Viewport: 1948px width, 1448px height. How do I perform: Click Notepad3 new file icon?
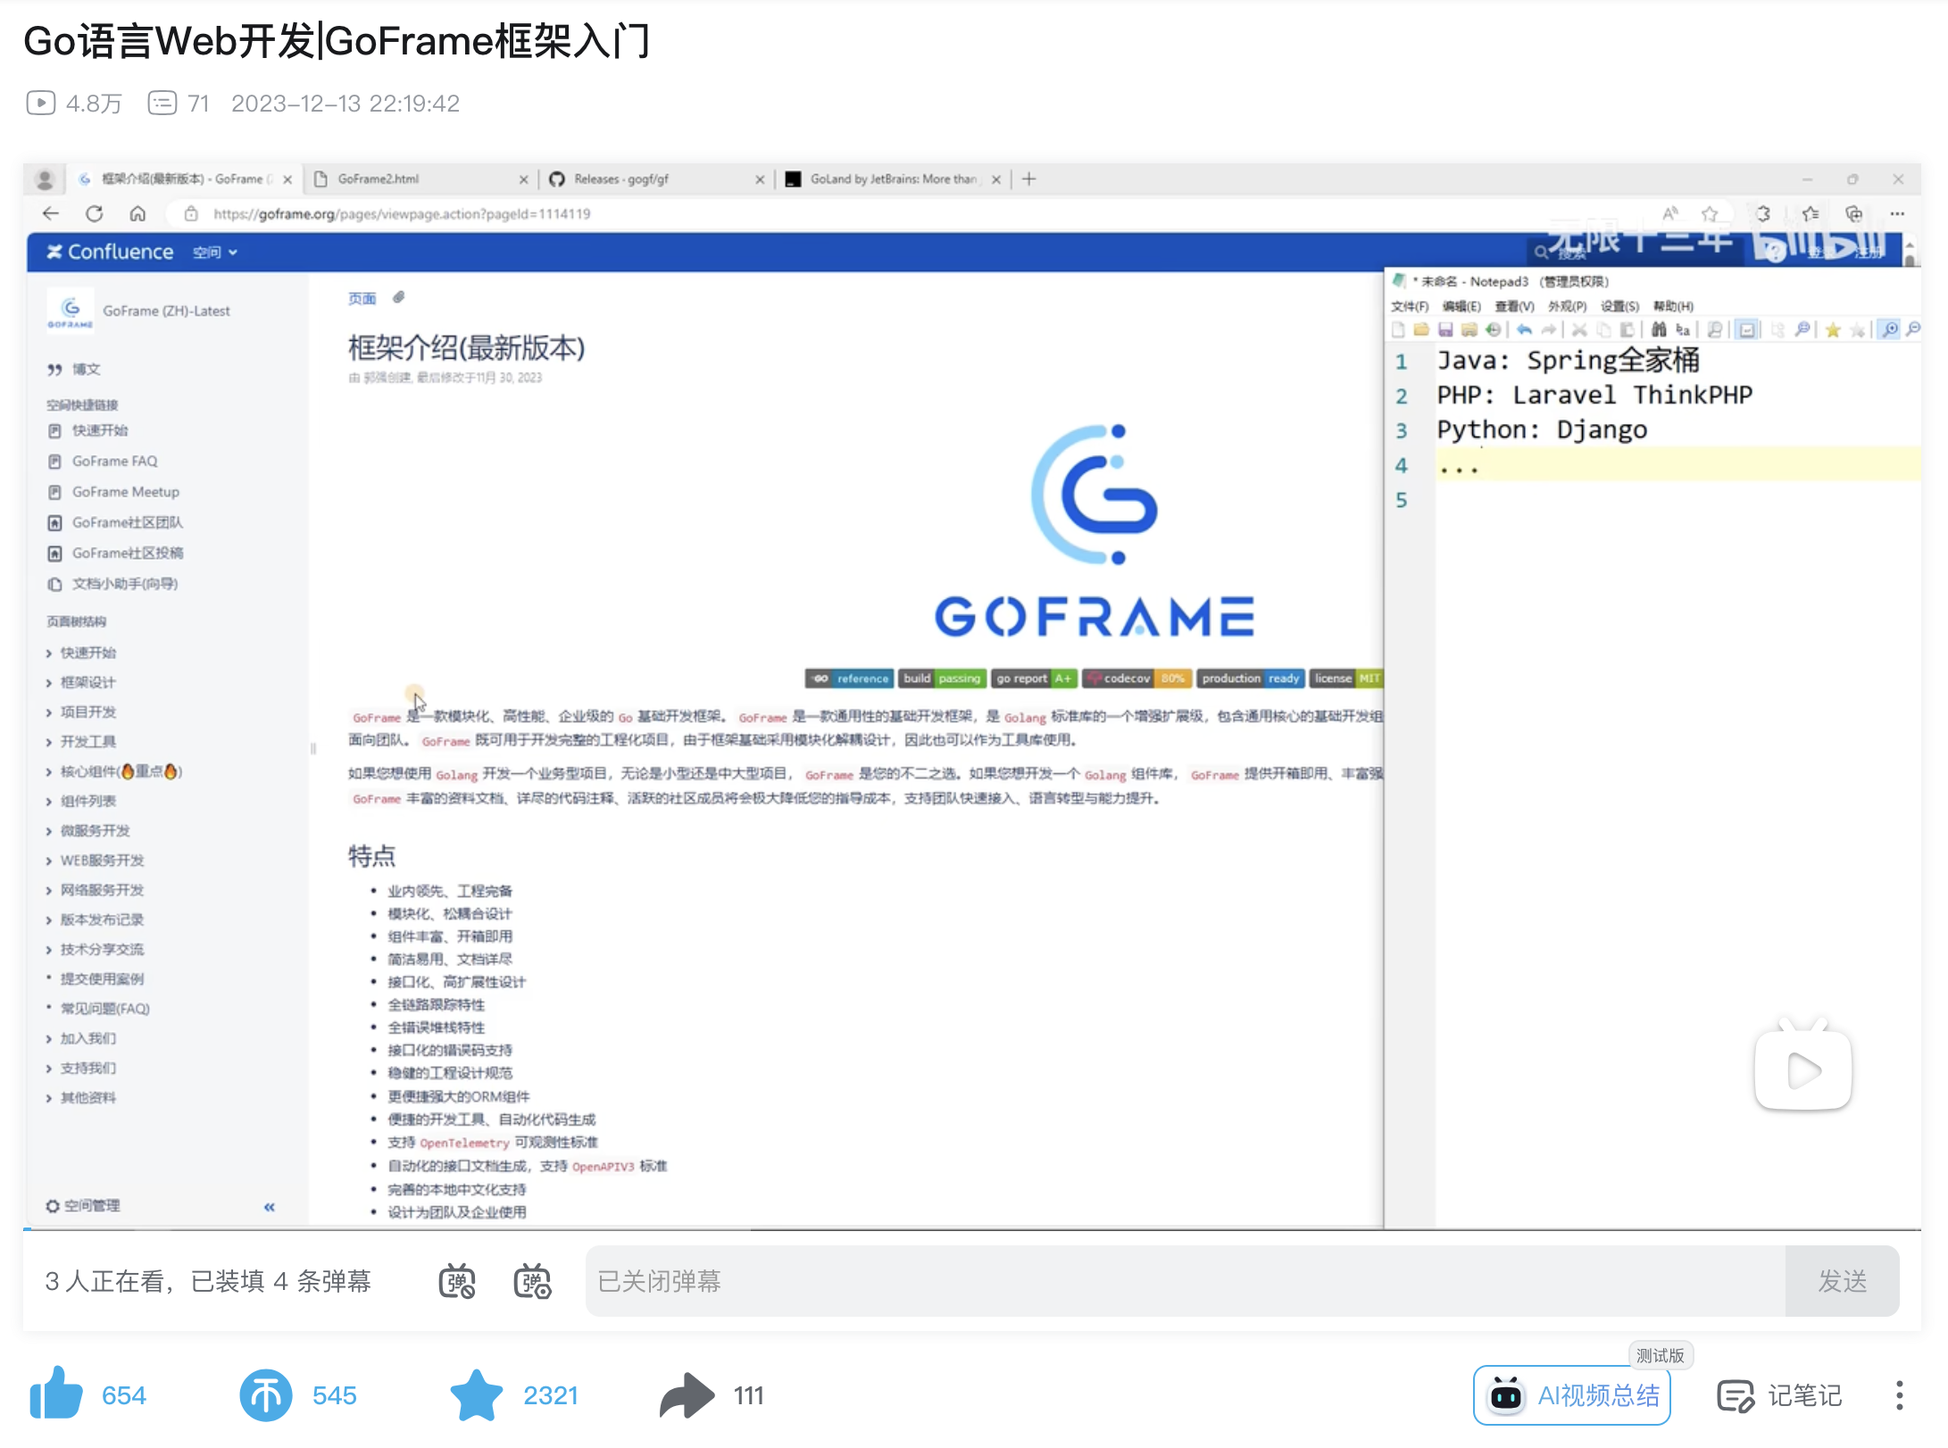1398,329
